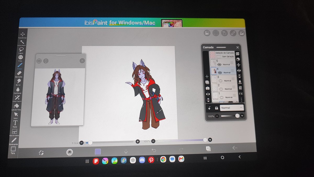The height and width of the screenshot is (177, 314).
Task: Hide layer 4 with eye icon
Action: 220,72
